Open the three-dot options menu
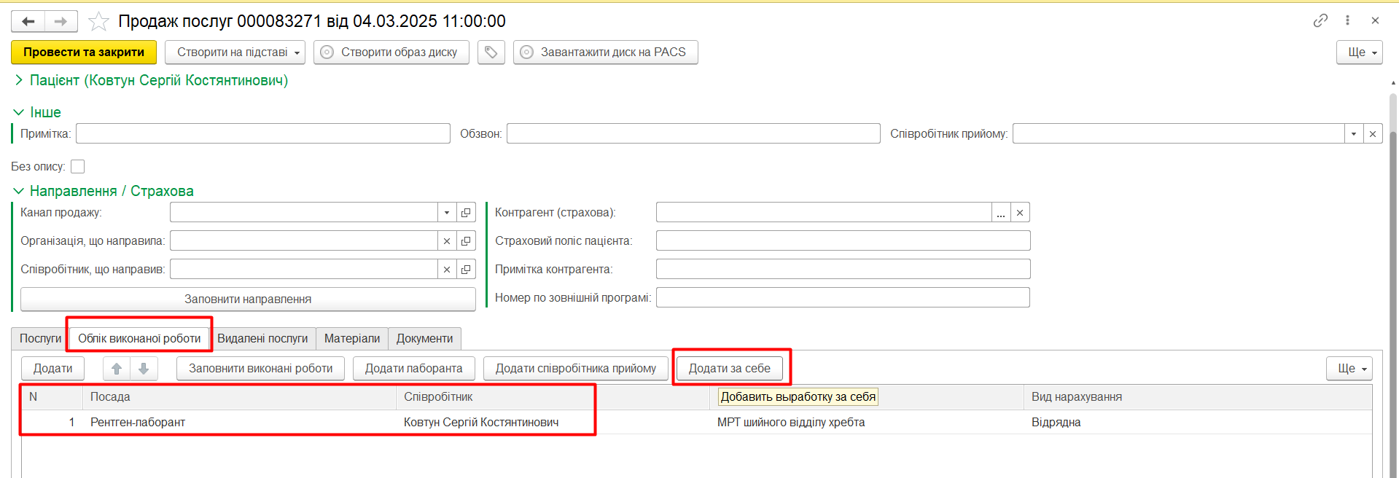The image size is (1399, 478). [1347, 20]
